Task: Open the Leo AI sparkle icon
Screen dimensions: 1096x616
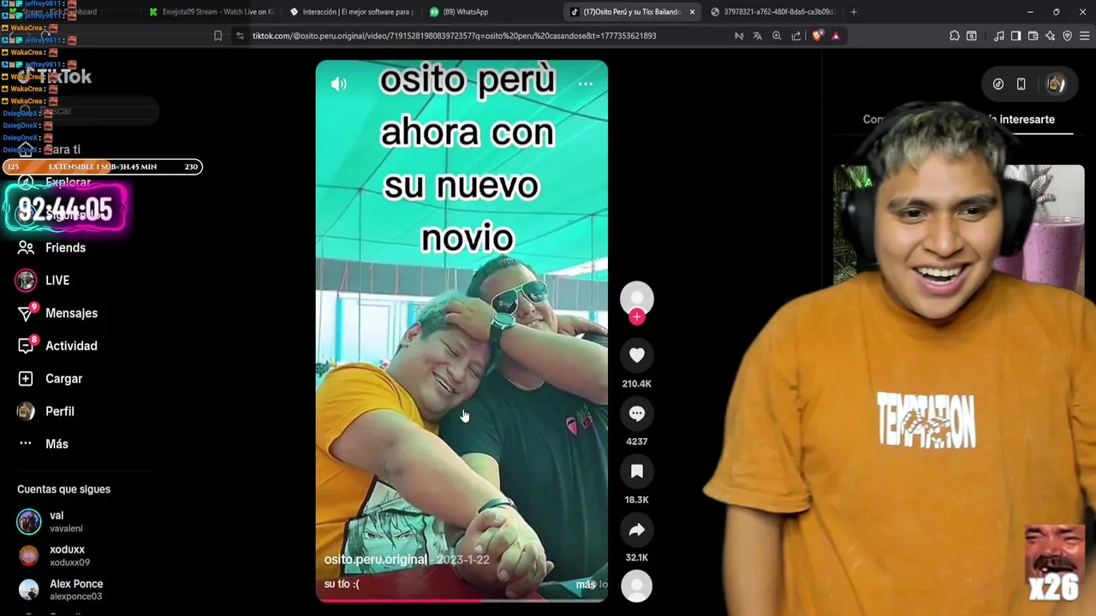Action: click(1050, 36)
